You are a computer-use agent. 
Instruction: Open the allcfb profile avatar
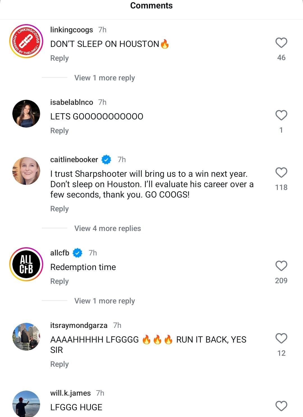click(x=26, y=264)
